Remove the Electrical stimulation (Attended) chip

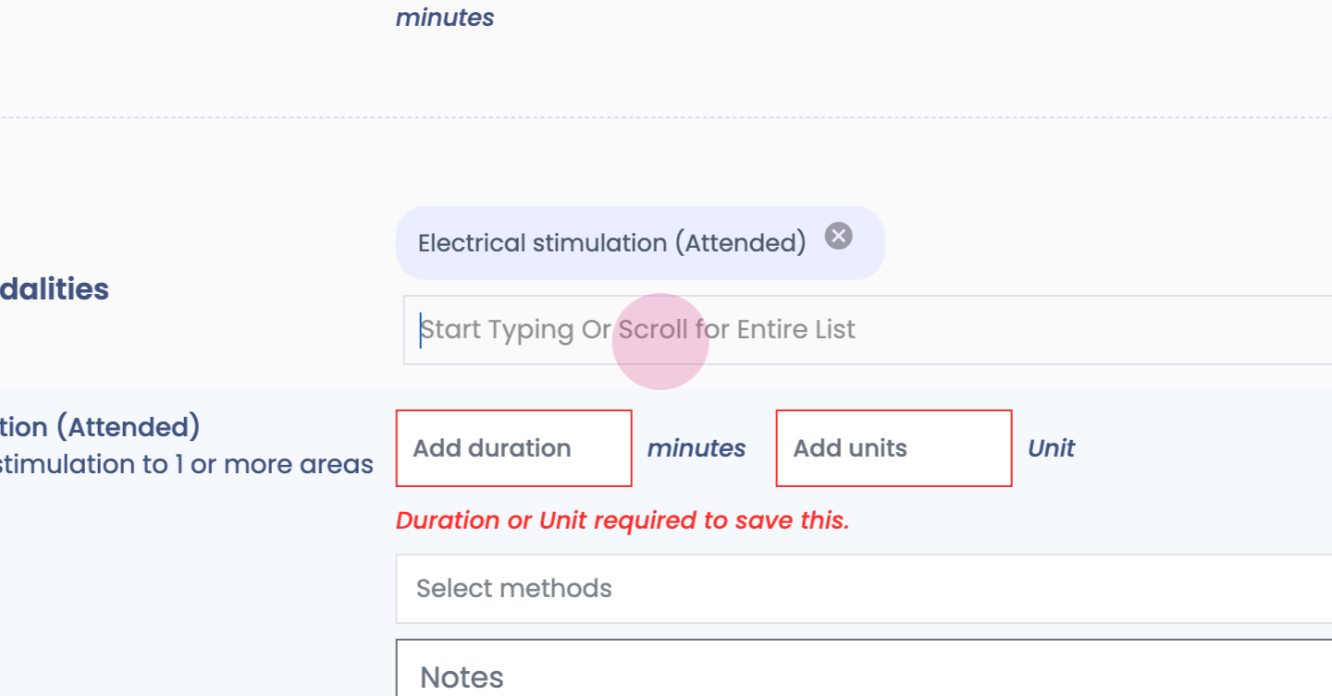coord(838,237)
